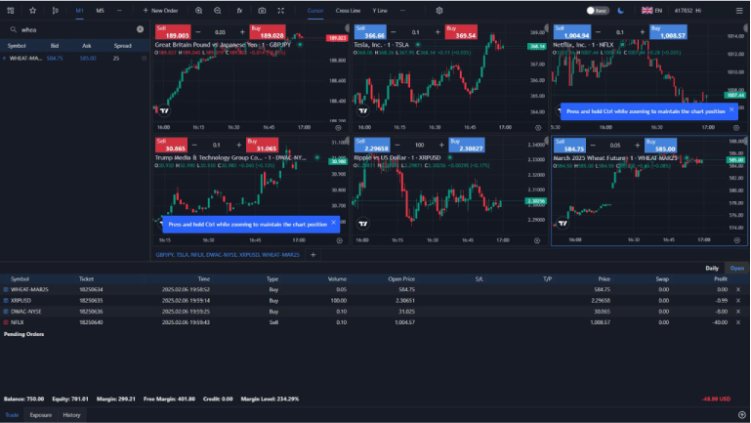Increase TSLA volume with plus
Screen dimensions: 751x423
[x=438, y=32]
